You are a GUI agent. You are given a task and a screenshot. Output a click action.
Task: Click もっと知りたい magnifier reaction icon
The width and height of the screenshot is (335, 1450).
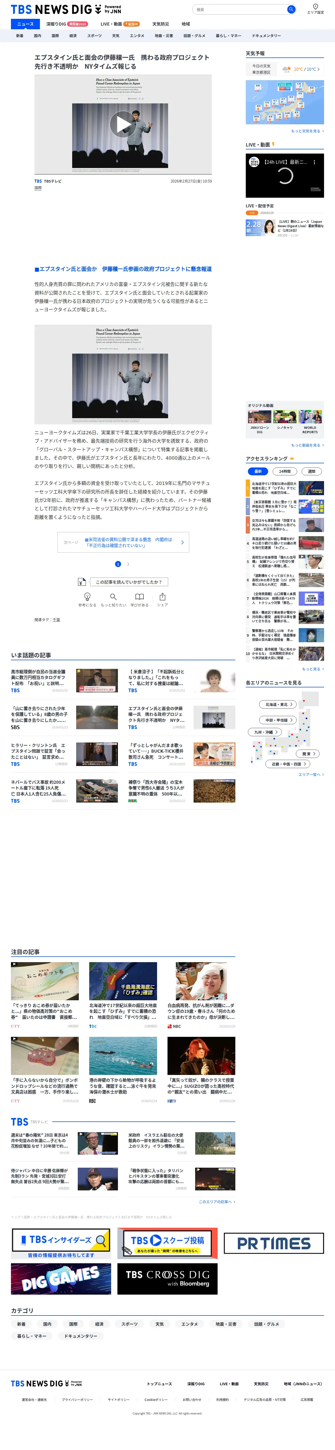[x=113, y=597]
